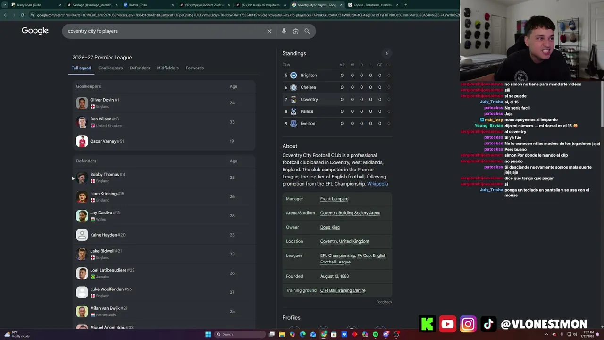Open the FA Cup league link
The width and height of the screenshot is (604, 340).
point(364,255)
